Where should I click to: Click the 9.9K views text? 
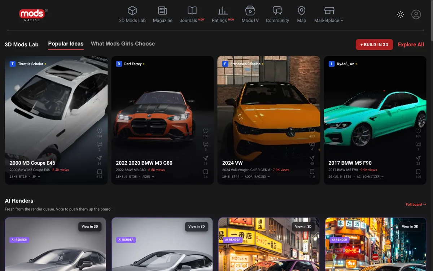pyautogui.click(x=368, y=170)
